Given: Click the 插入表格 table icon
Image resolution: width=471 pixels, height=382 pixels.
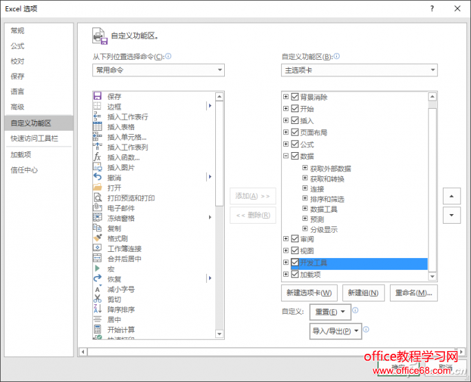Looking at the screenshot, I should tap(98, 127).
